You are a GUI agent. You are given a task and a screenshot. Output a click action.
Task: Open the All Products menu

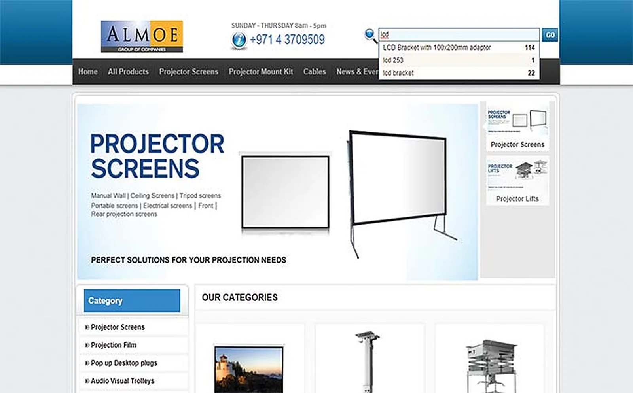(x=128, y=72)
